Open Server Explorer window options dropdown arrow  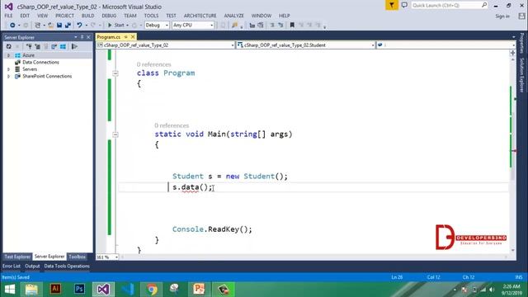coord(75,37)
